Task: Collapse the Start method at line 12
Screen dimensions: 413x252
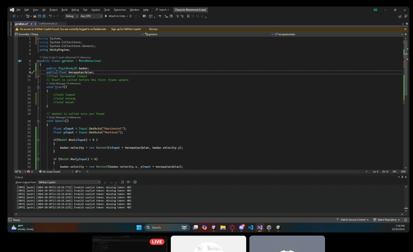Action: click(38, 87)
